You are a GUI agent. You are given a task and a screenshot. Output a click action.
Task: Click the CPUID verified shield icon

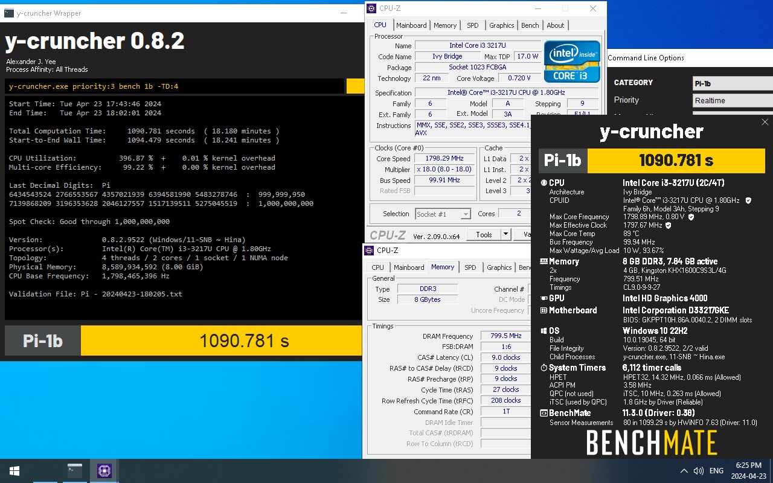748,200
